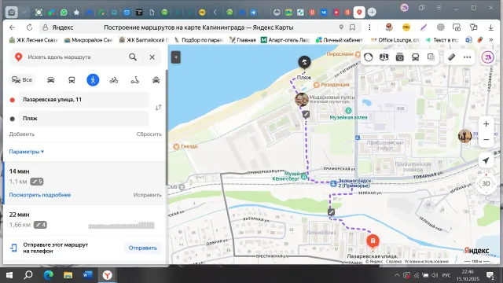Select the bicycle route mode icon

(114, 80)
